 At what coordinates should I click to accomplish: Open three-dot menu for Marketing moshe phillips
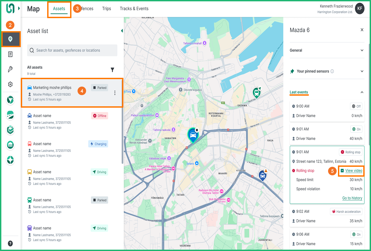[x=115, y=93]
